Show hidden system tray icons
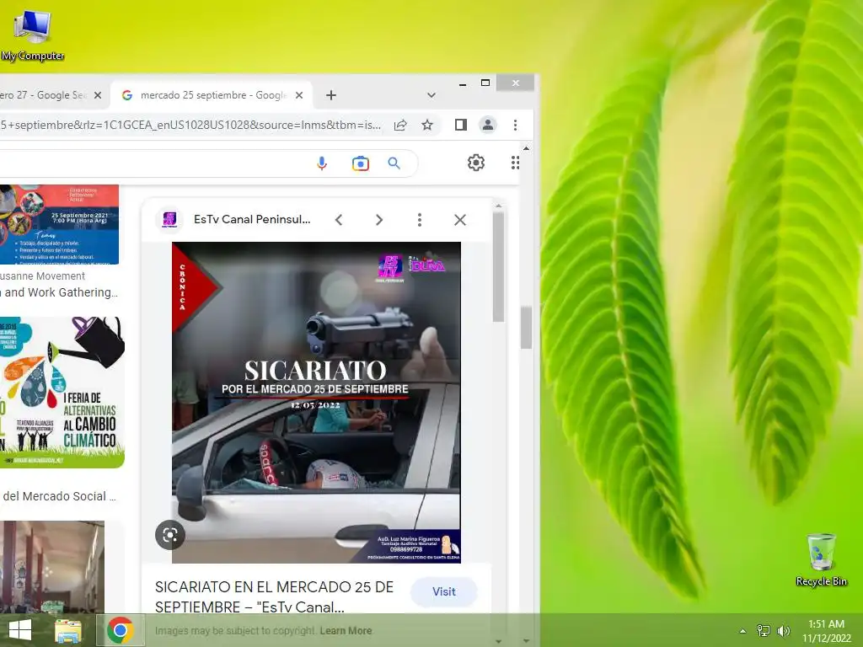The image size is (863, 647). click(x=743, y=630)
